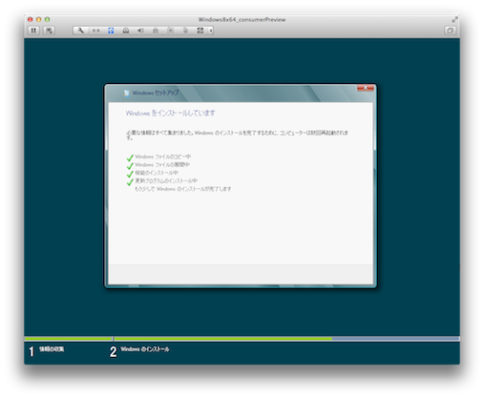This screenshot has height=398, width=484.
Task: Click the grayed Bluetooth device icon
Action: pyautogui.click(x=185, y=31)
